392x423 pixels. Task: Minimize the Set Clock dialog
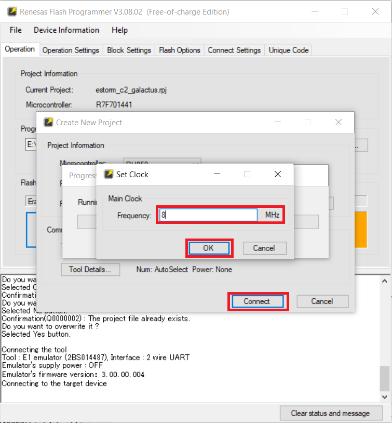(217, 174)
